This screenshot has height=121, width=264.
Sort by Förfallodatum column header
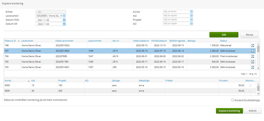[159, 41]
